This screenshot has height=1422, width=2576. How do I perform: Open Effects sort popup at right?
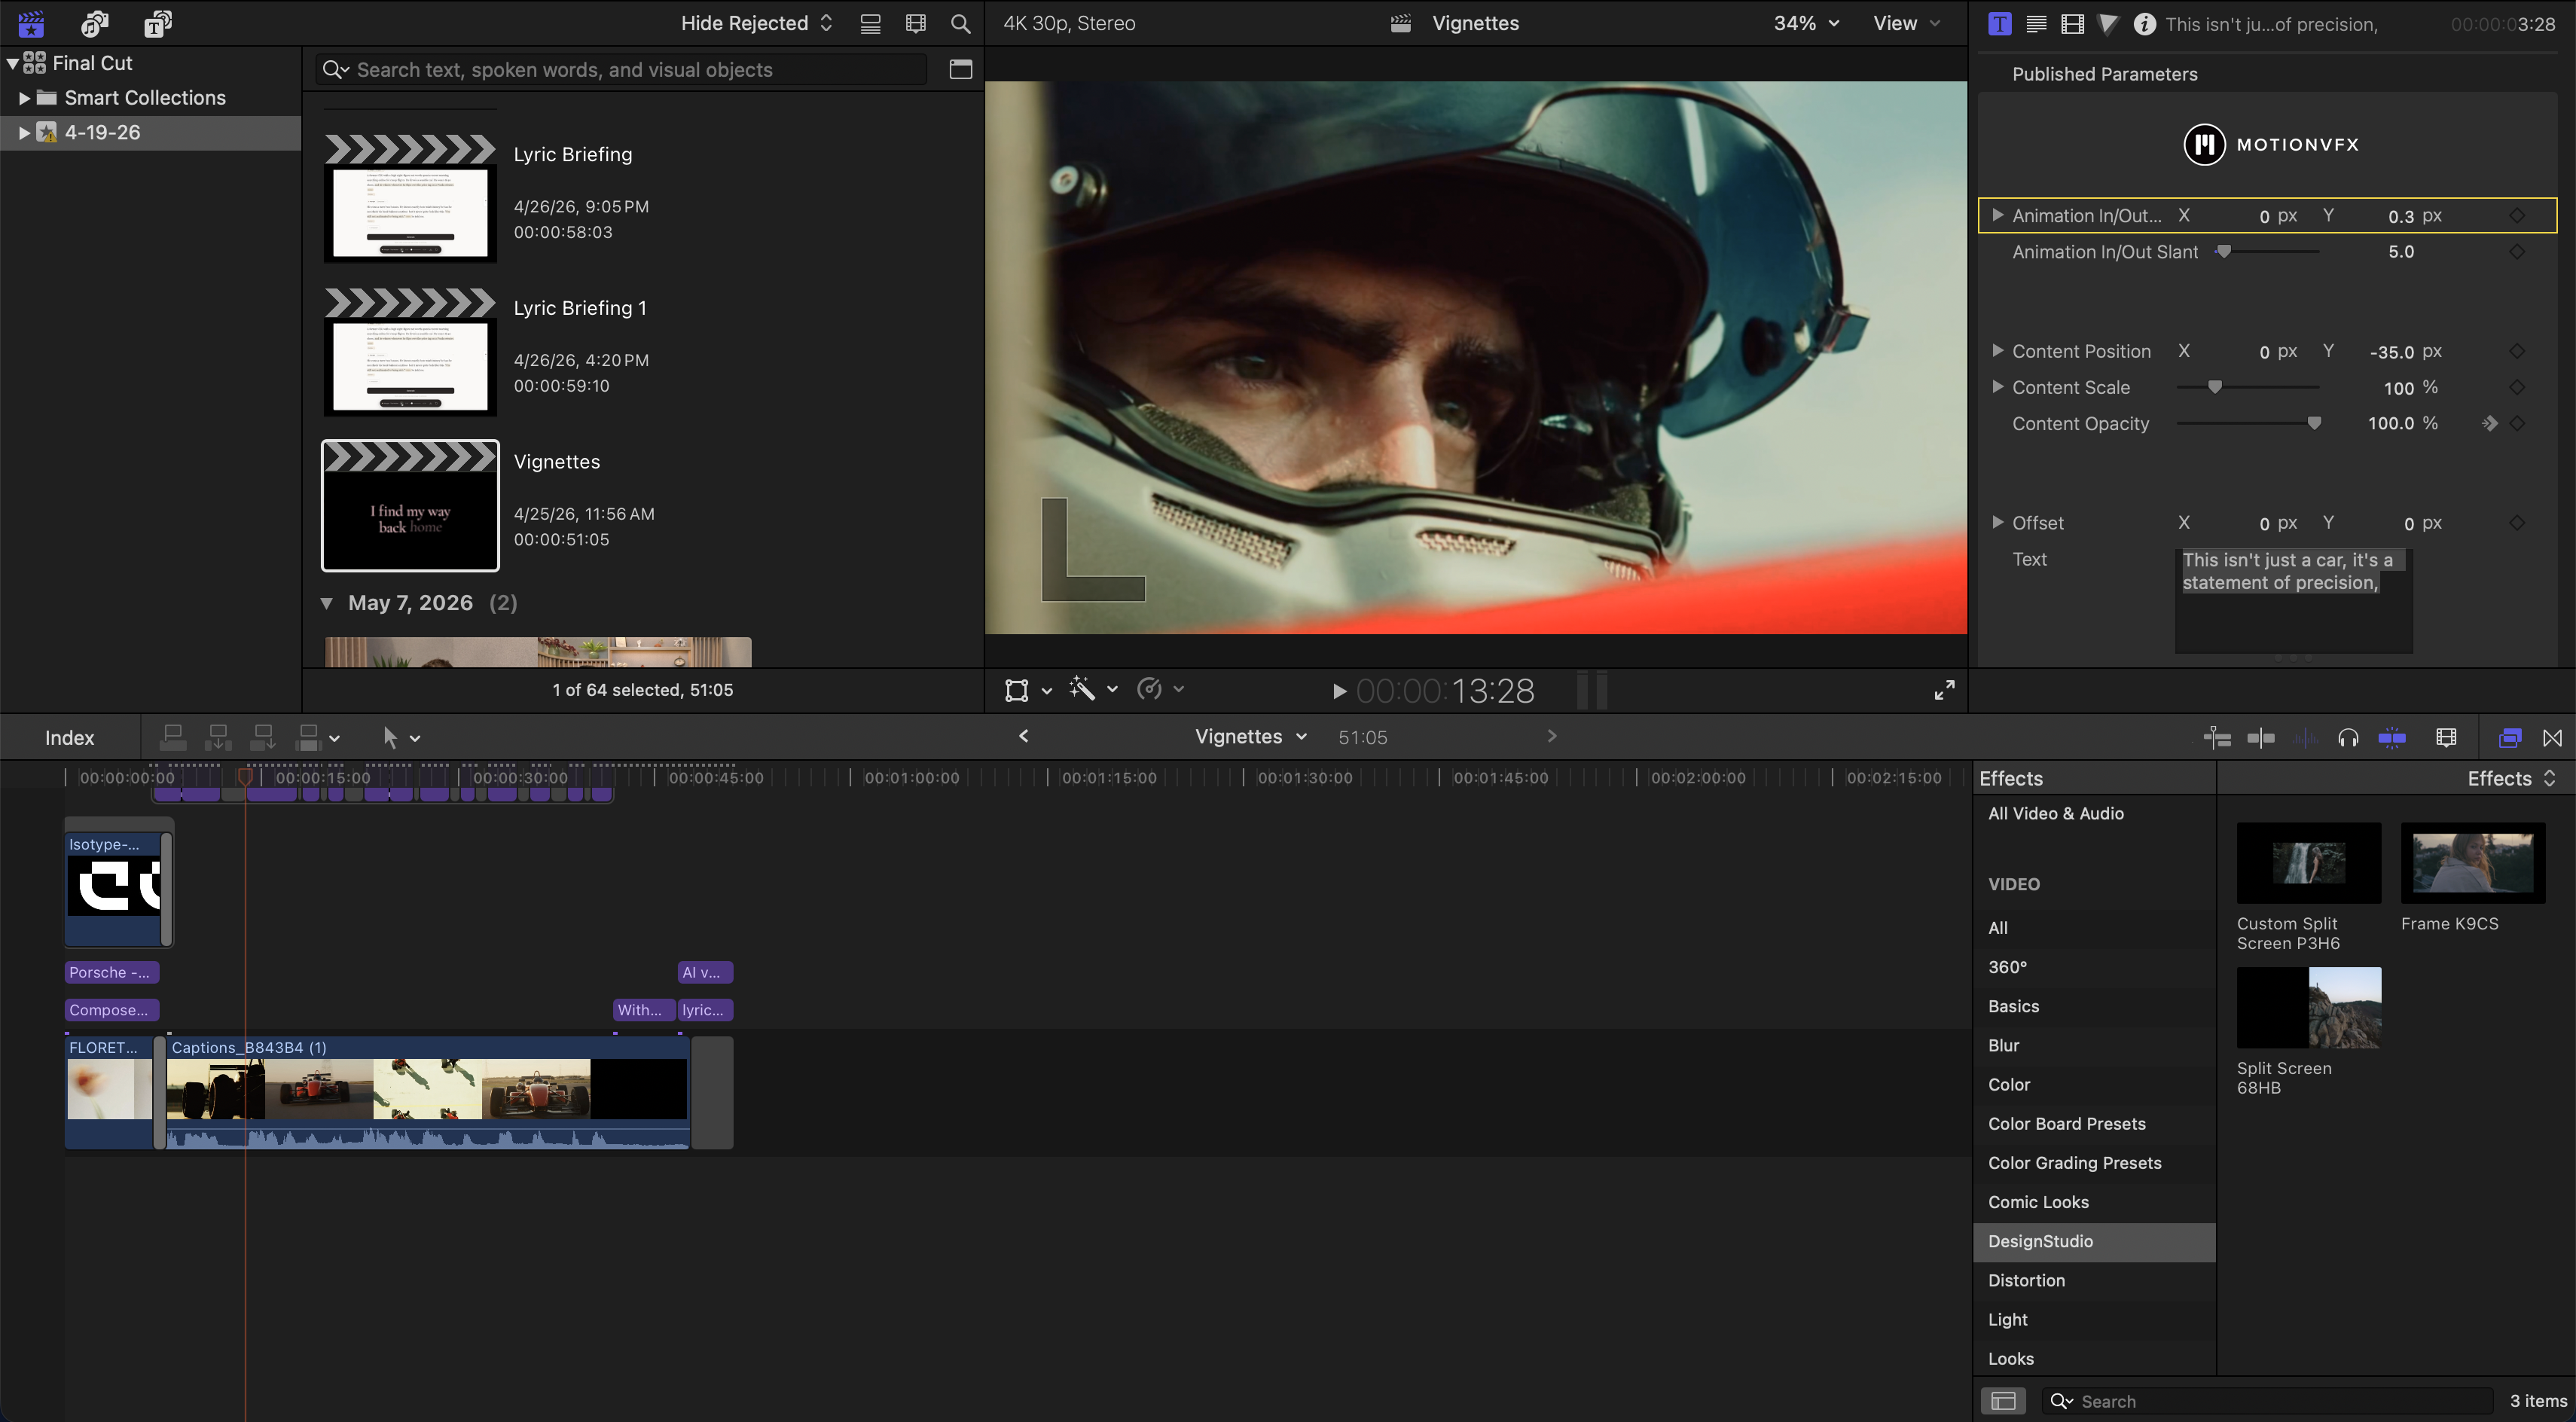coord(2511,778)
